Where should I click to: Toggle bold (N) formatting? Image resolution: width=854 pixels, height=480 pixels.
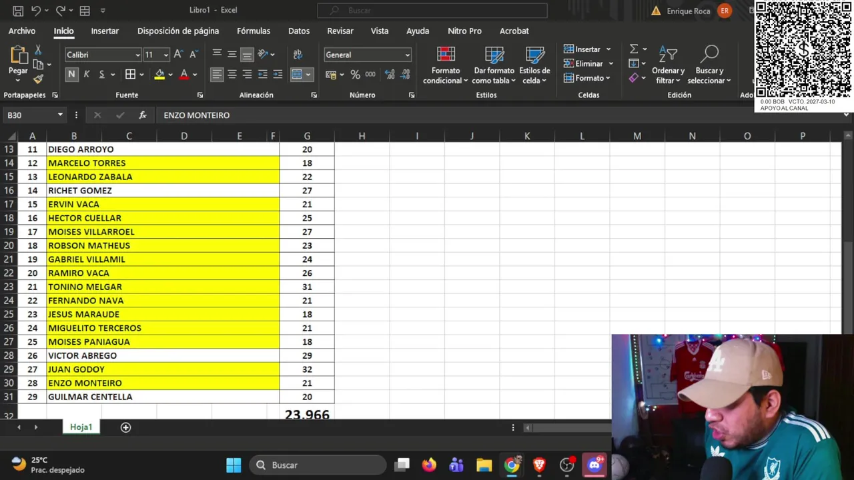pos(71,75)
